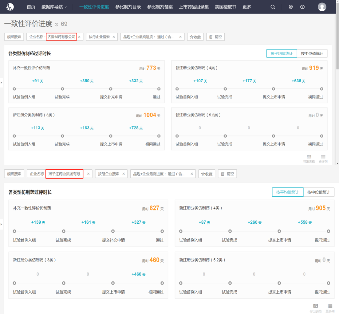Click the 扬子江药业集团有限 company name field
339x314 pixels.
(x=64, y=174)
